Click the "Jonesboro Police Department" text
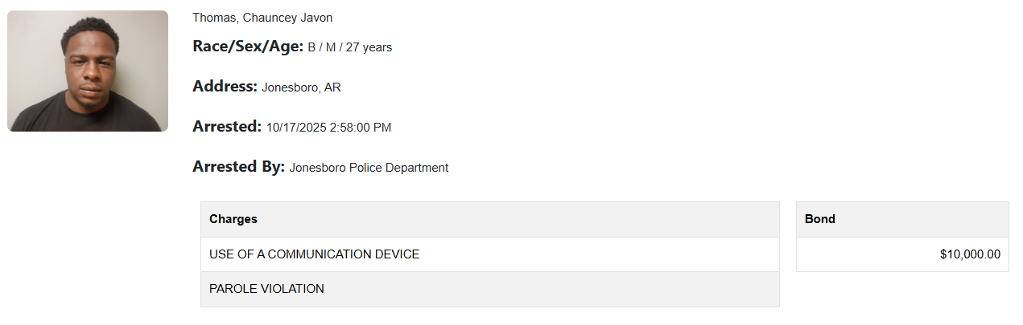 [369, 168]
